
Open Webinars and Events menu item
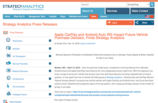pyautogui.click(x=78, y=17)
